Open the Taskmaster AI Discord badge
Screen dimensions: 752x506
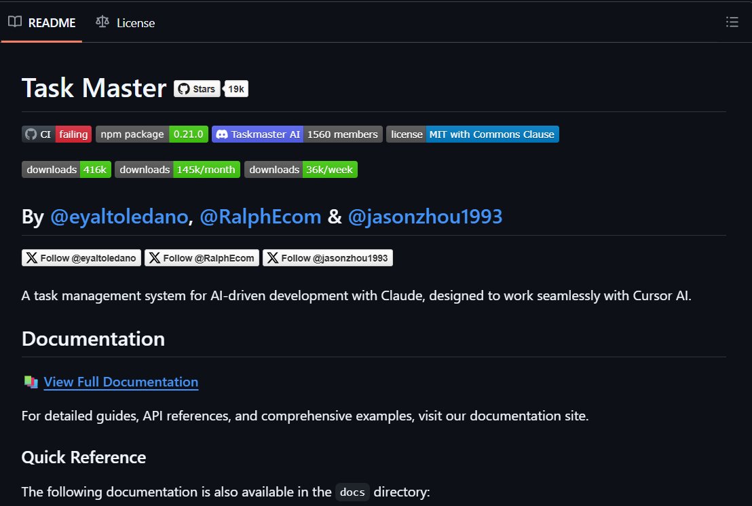(297, 134)
